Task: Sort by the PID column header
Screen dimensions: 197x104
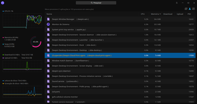Action: pos(190,14)
